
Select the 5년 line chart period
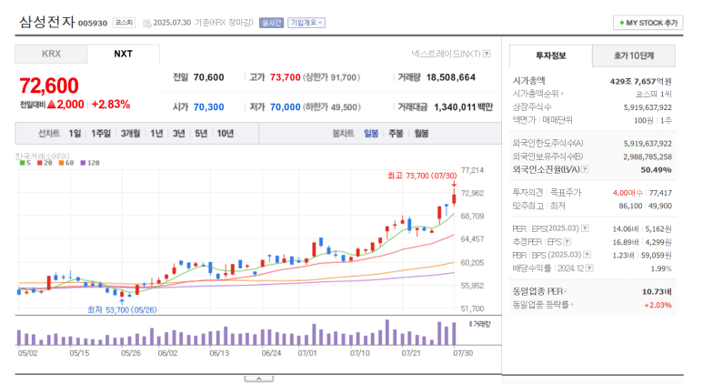(x=201, y=134)
